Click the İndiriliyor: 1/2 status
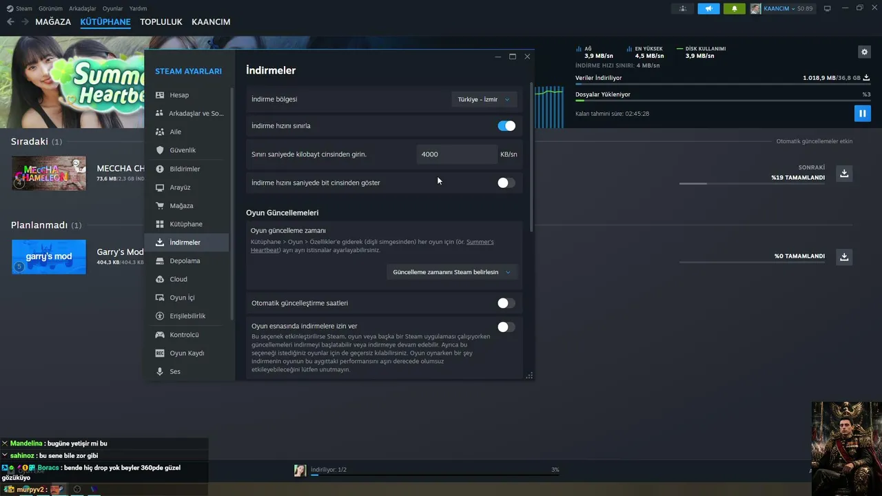This screenshot has height=496, width=882. click(329, 470)
